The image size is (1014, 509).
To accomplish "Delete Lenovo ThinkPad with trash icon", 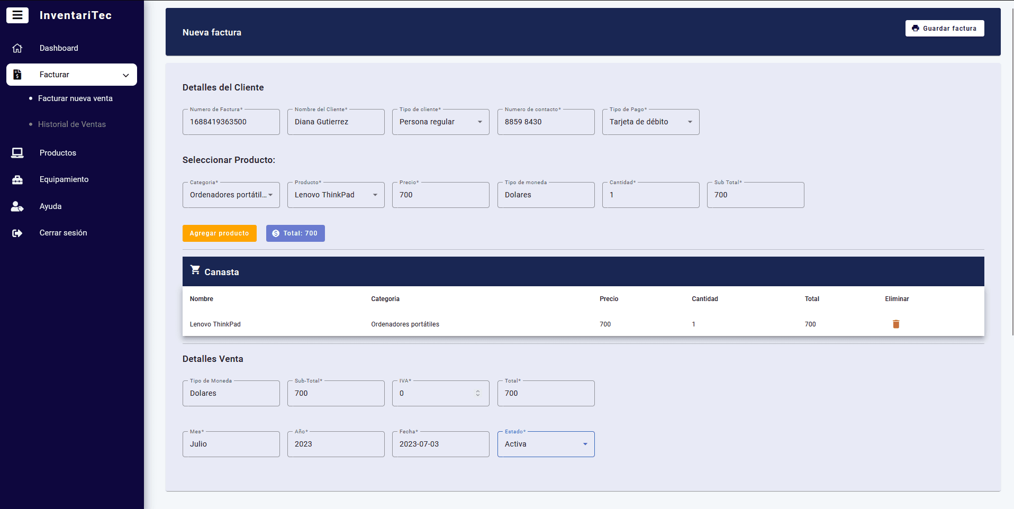I will pyautogui.click(x=896, y=324).
